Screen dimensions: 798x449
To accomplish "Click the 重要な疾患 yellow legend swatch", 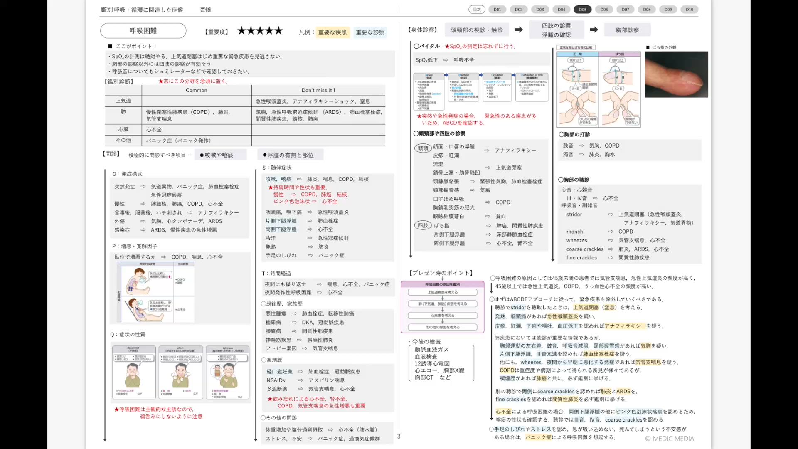I will click(x=332, y=32).
